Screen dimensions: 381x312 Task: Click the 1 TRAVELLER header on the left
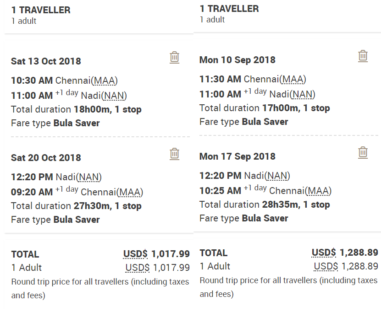(x=40, y=9)
